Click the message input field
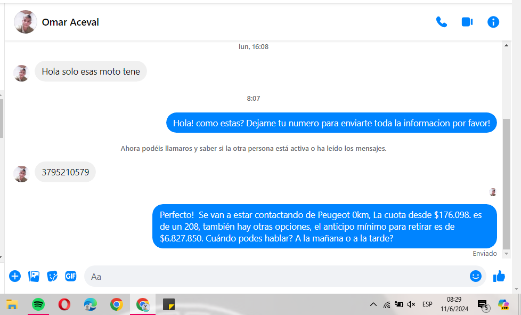This screenshot has height=315, width=521. [x=277, y=277]
